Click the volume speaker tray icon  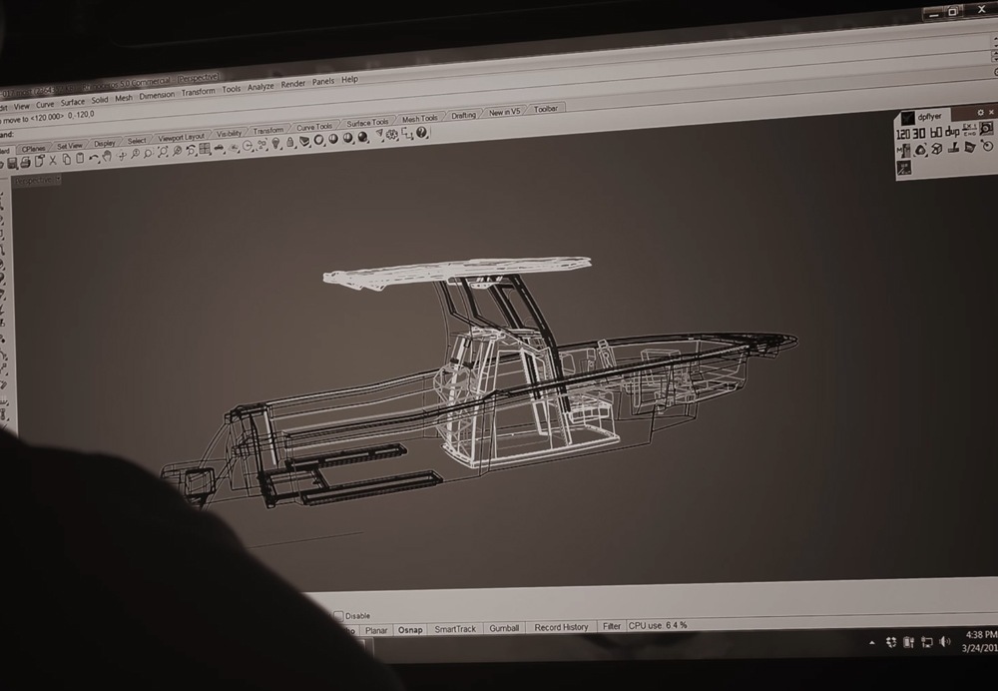944,641
